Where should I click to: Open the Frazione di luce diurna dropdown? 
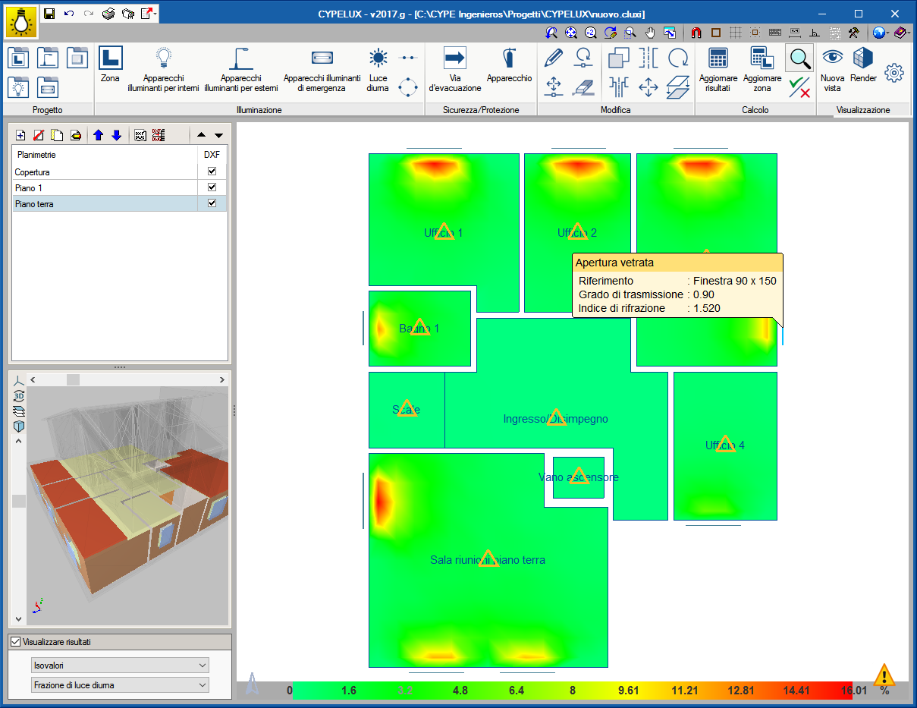(x=120, y=685)
